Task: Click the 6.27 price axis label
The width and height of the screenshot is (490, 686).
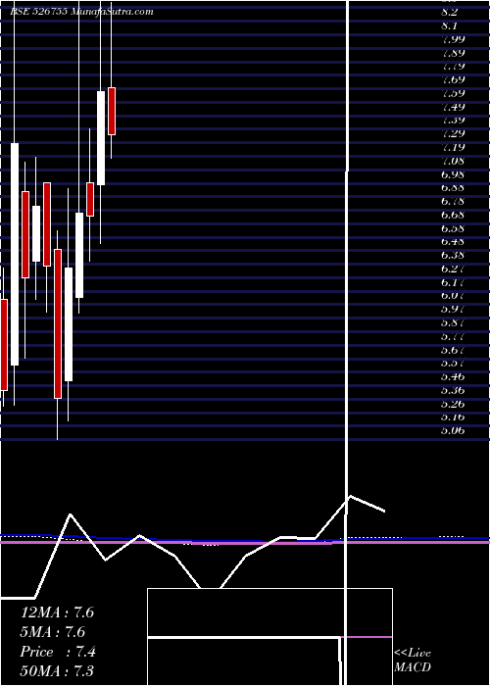Action: pyautogui.click(x=453, y=269)
